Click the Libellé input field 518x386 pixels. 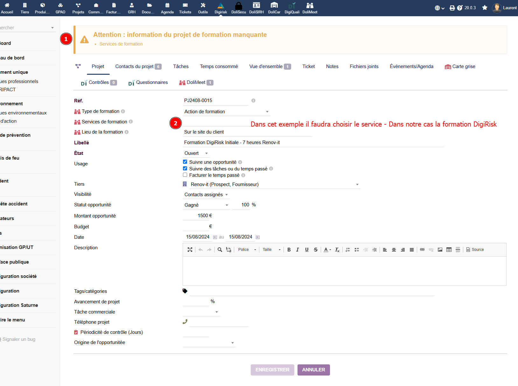(313, 142)
